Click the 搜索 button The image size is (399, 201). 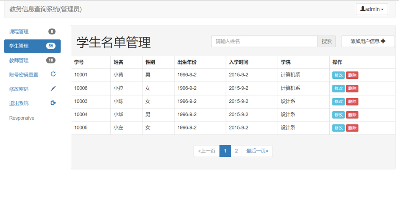coord(327,41)
